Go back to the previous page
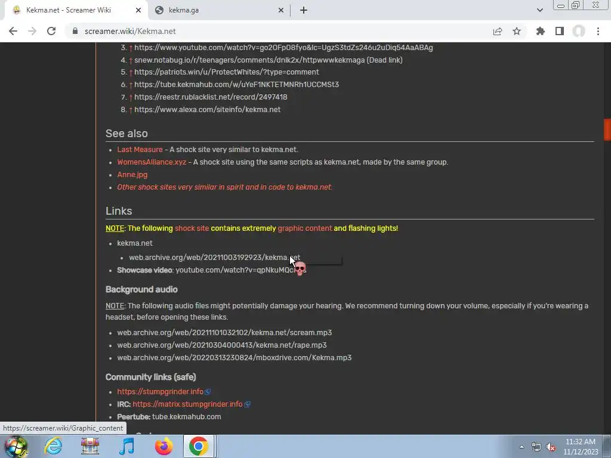Image resolution: width=611 pixels, height=458 pixels. [x=13, y=31]
